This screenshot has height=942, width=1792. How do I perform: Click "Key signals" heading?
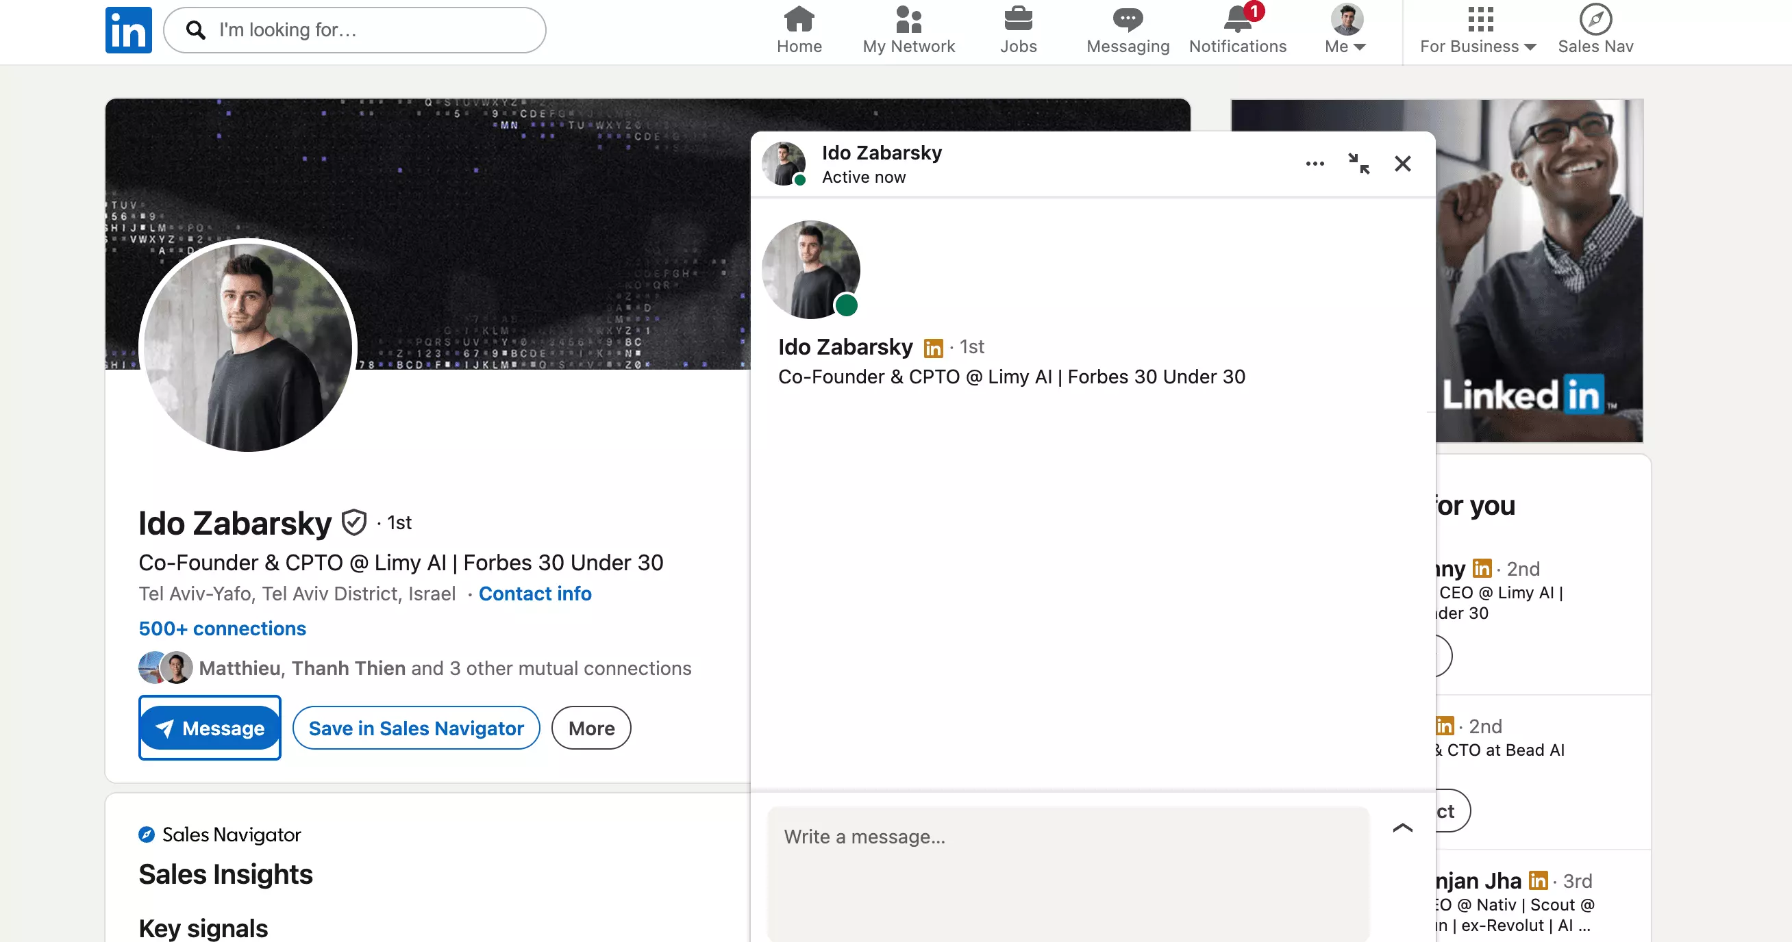pos(203,928)
